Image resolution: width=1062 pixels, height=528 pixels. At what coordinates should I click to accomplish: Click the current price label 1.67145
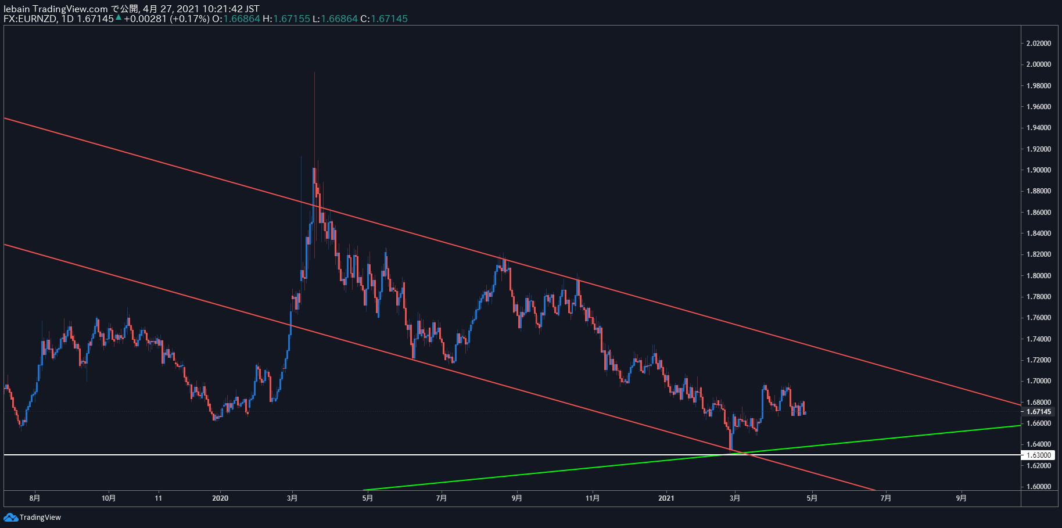point(1038,412)
